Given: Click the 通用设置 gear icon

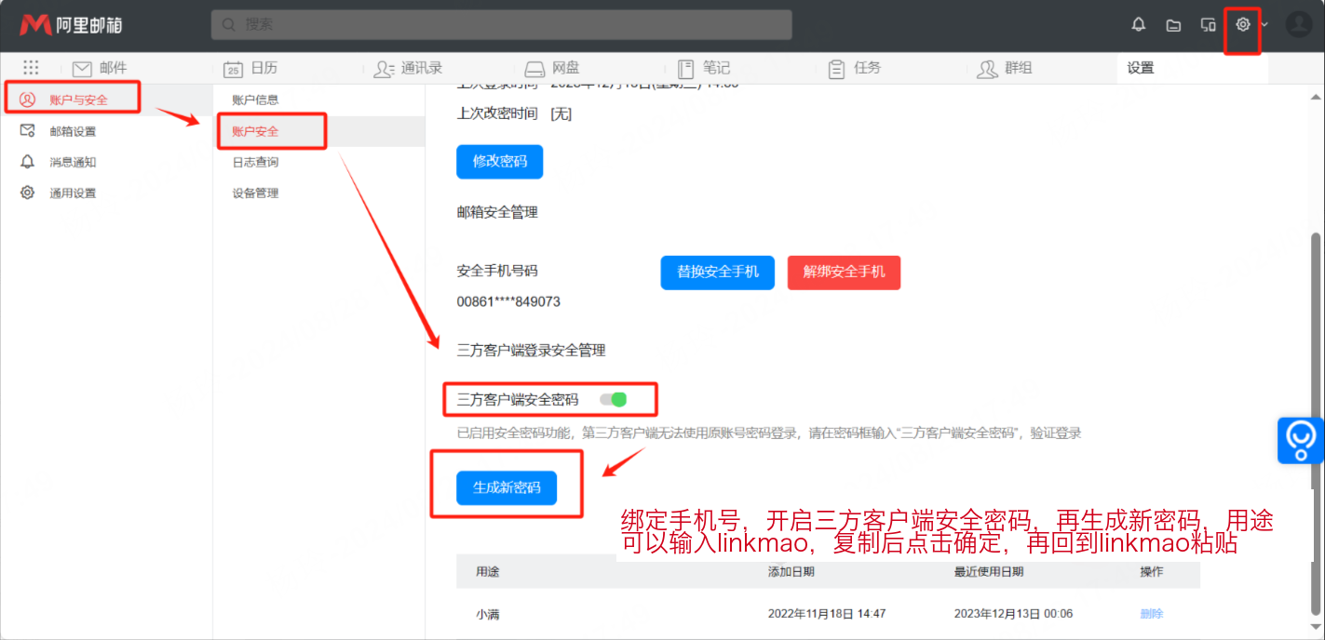Looking at the screenshot, I should (27, 193).
